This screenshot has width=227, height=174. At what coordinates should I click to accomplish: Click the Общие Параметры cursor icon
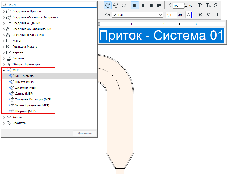9,64
